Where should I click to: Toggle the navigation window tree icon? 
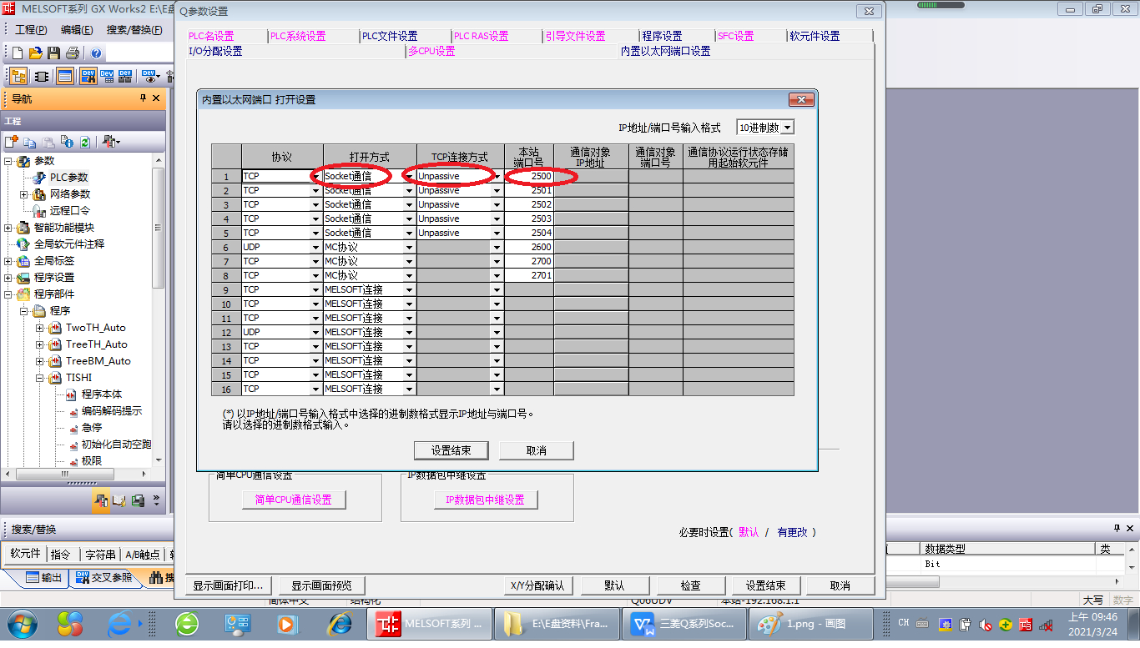click(18, 77)
